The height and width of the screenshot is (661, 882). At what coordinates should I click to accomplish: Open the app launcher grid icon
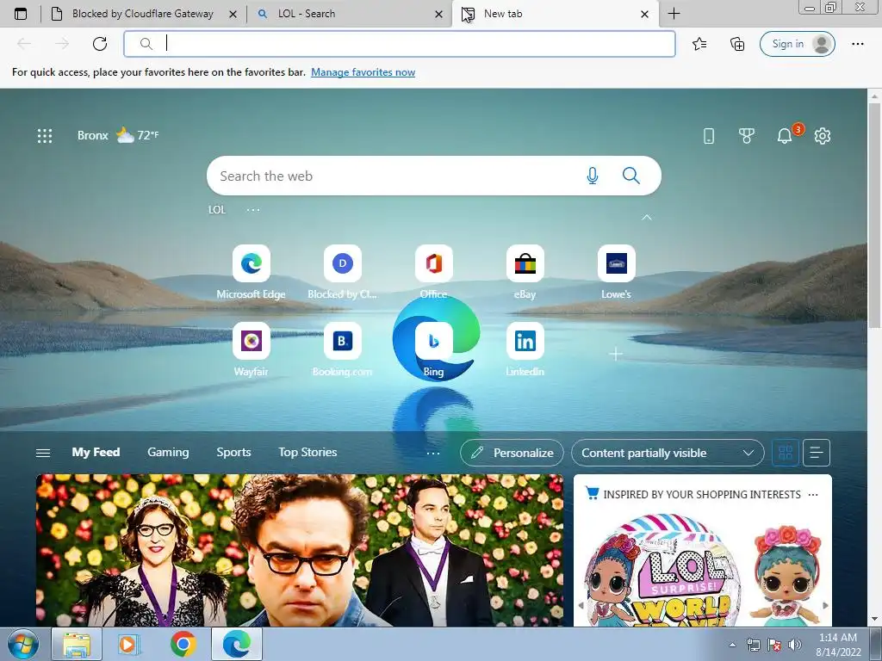pyautogui.click(x=45, y=135)
